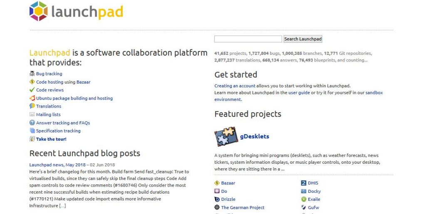Follow the Creating an account link
The width and height of the screenshot is (426, 214).
pos(235,86)
